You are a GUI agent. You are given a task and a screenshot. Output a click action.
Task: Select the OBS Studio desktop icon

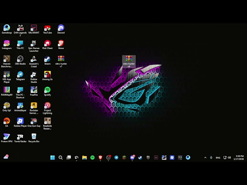[x=20, y=60]
